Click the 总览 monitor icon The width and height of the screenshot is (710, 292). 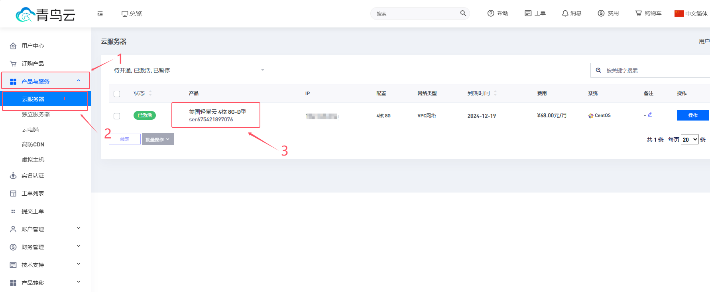click(x=125, y=14)
